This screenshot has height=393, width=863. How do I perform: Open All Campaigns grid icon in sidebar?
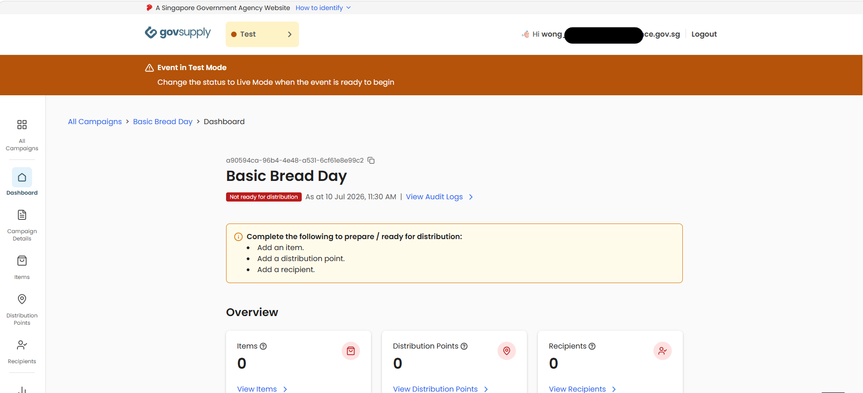click(x=22, y=125)
